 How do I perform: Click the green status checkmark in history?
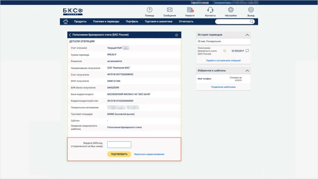pyautogui.click(x=225, y=51)
